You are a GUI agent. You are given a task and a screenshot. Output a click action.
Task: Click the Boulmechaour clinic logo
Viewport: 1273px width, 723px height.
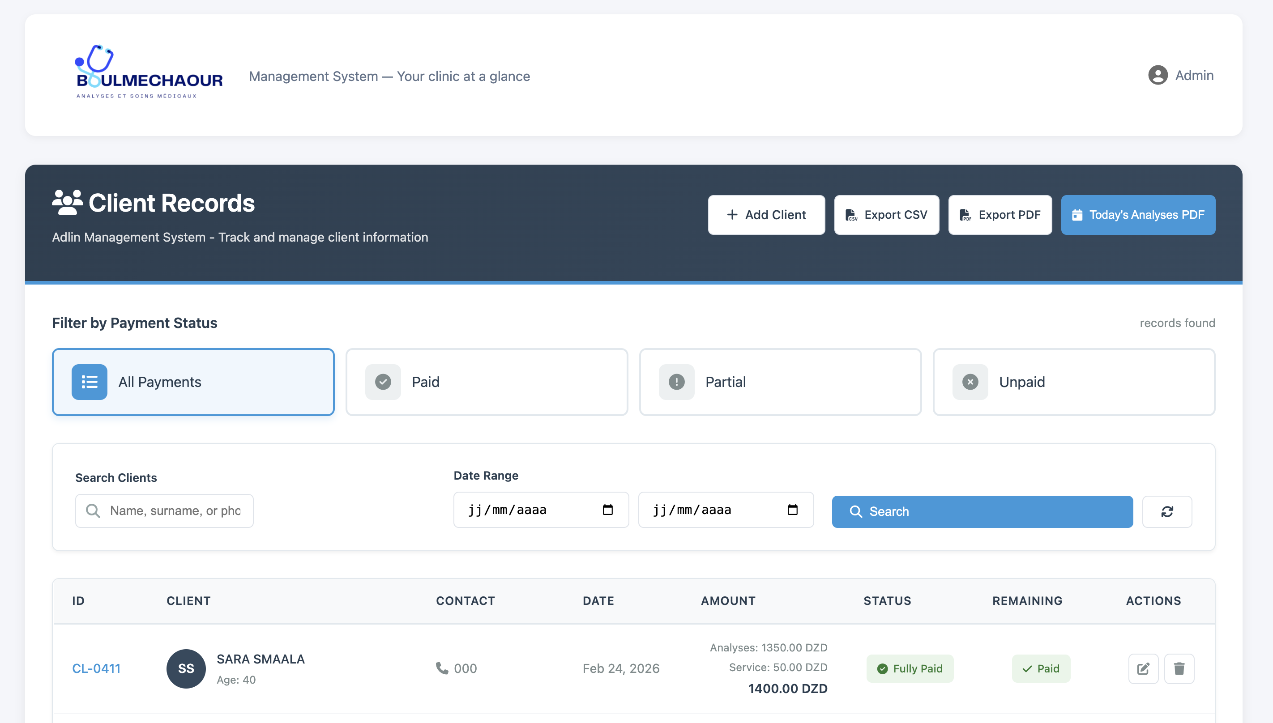point(149,72)
